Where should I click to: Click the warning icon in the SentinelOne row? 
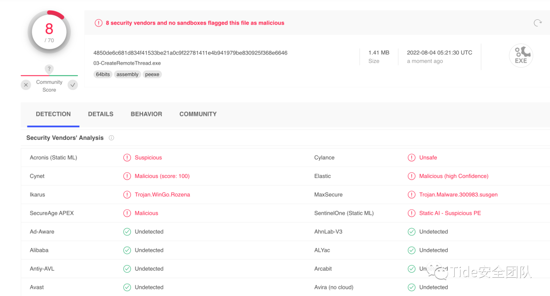[x=411, y=213]
